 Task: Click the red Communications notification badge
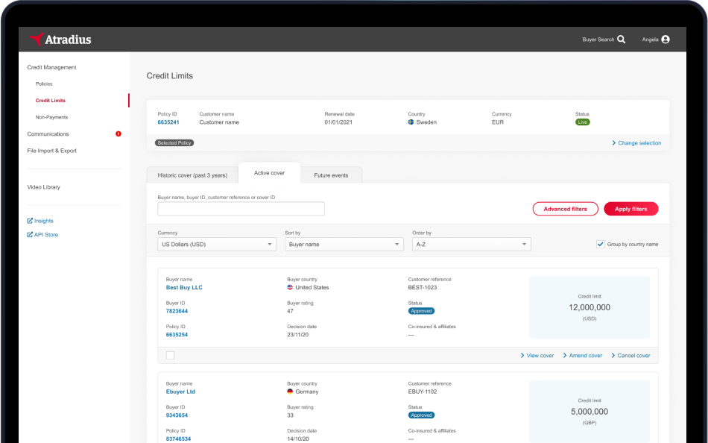click(118, 133)
